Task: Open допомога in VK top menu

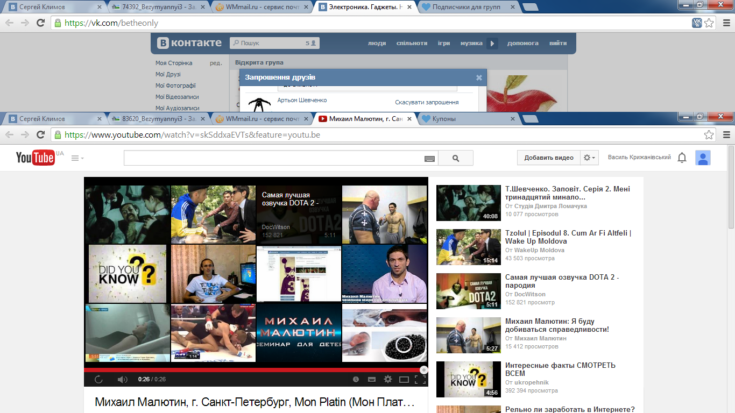Action: pyautogui.click(x=523, y=43)
